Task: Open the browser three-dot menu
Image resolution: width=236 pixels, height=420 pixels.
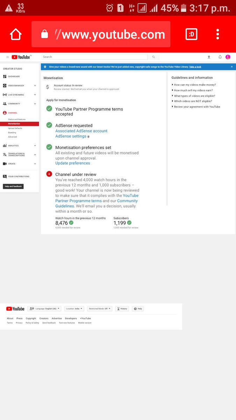Action: pyautogui.click(x=218, y=34)
